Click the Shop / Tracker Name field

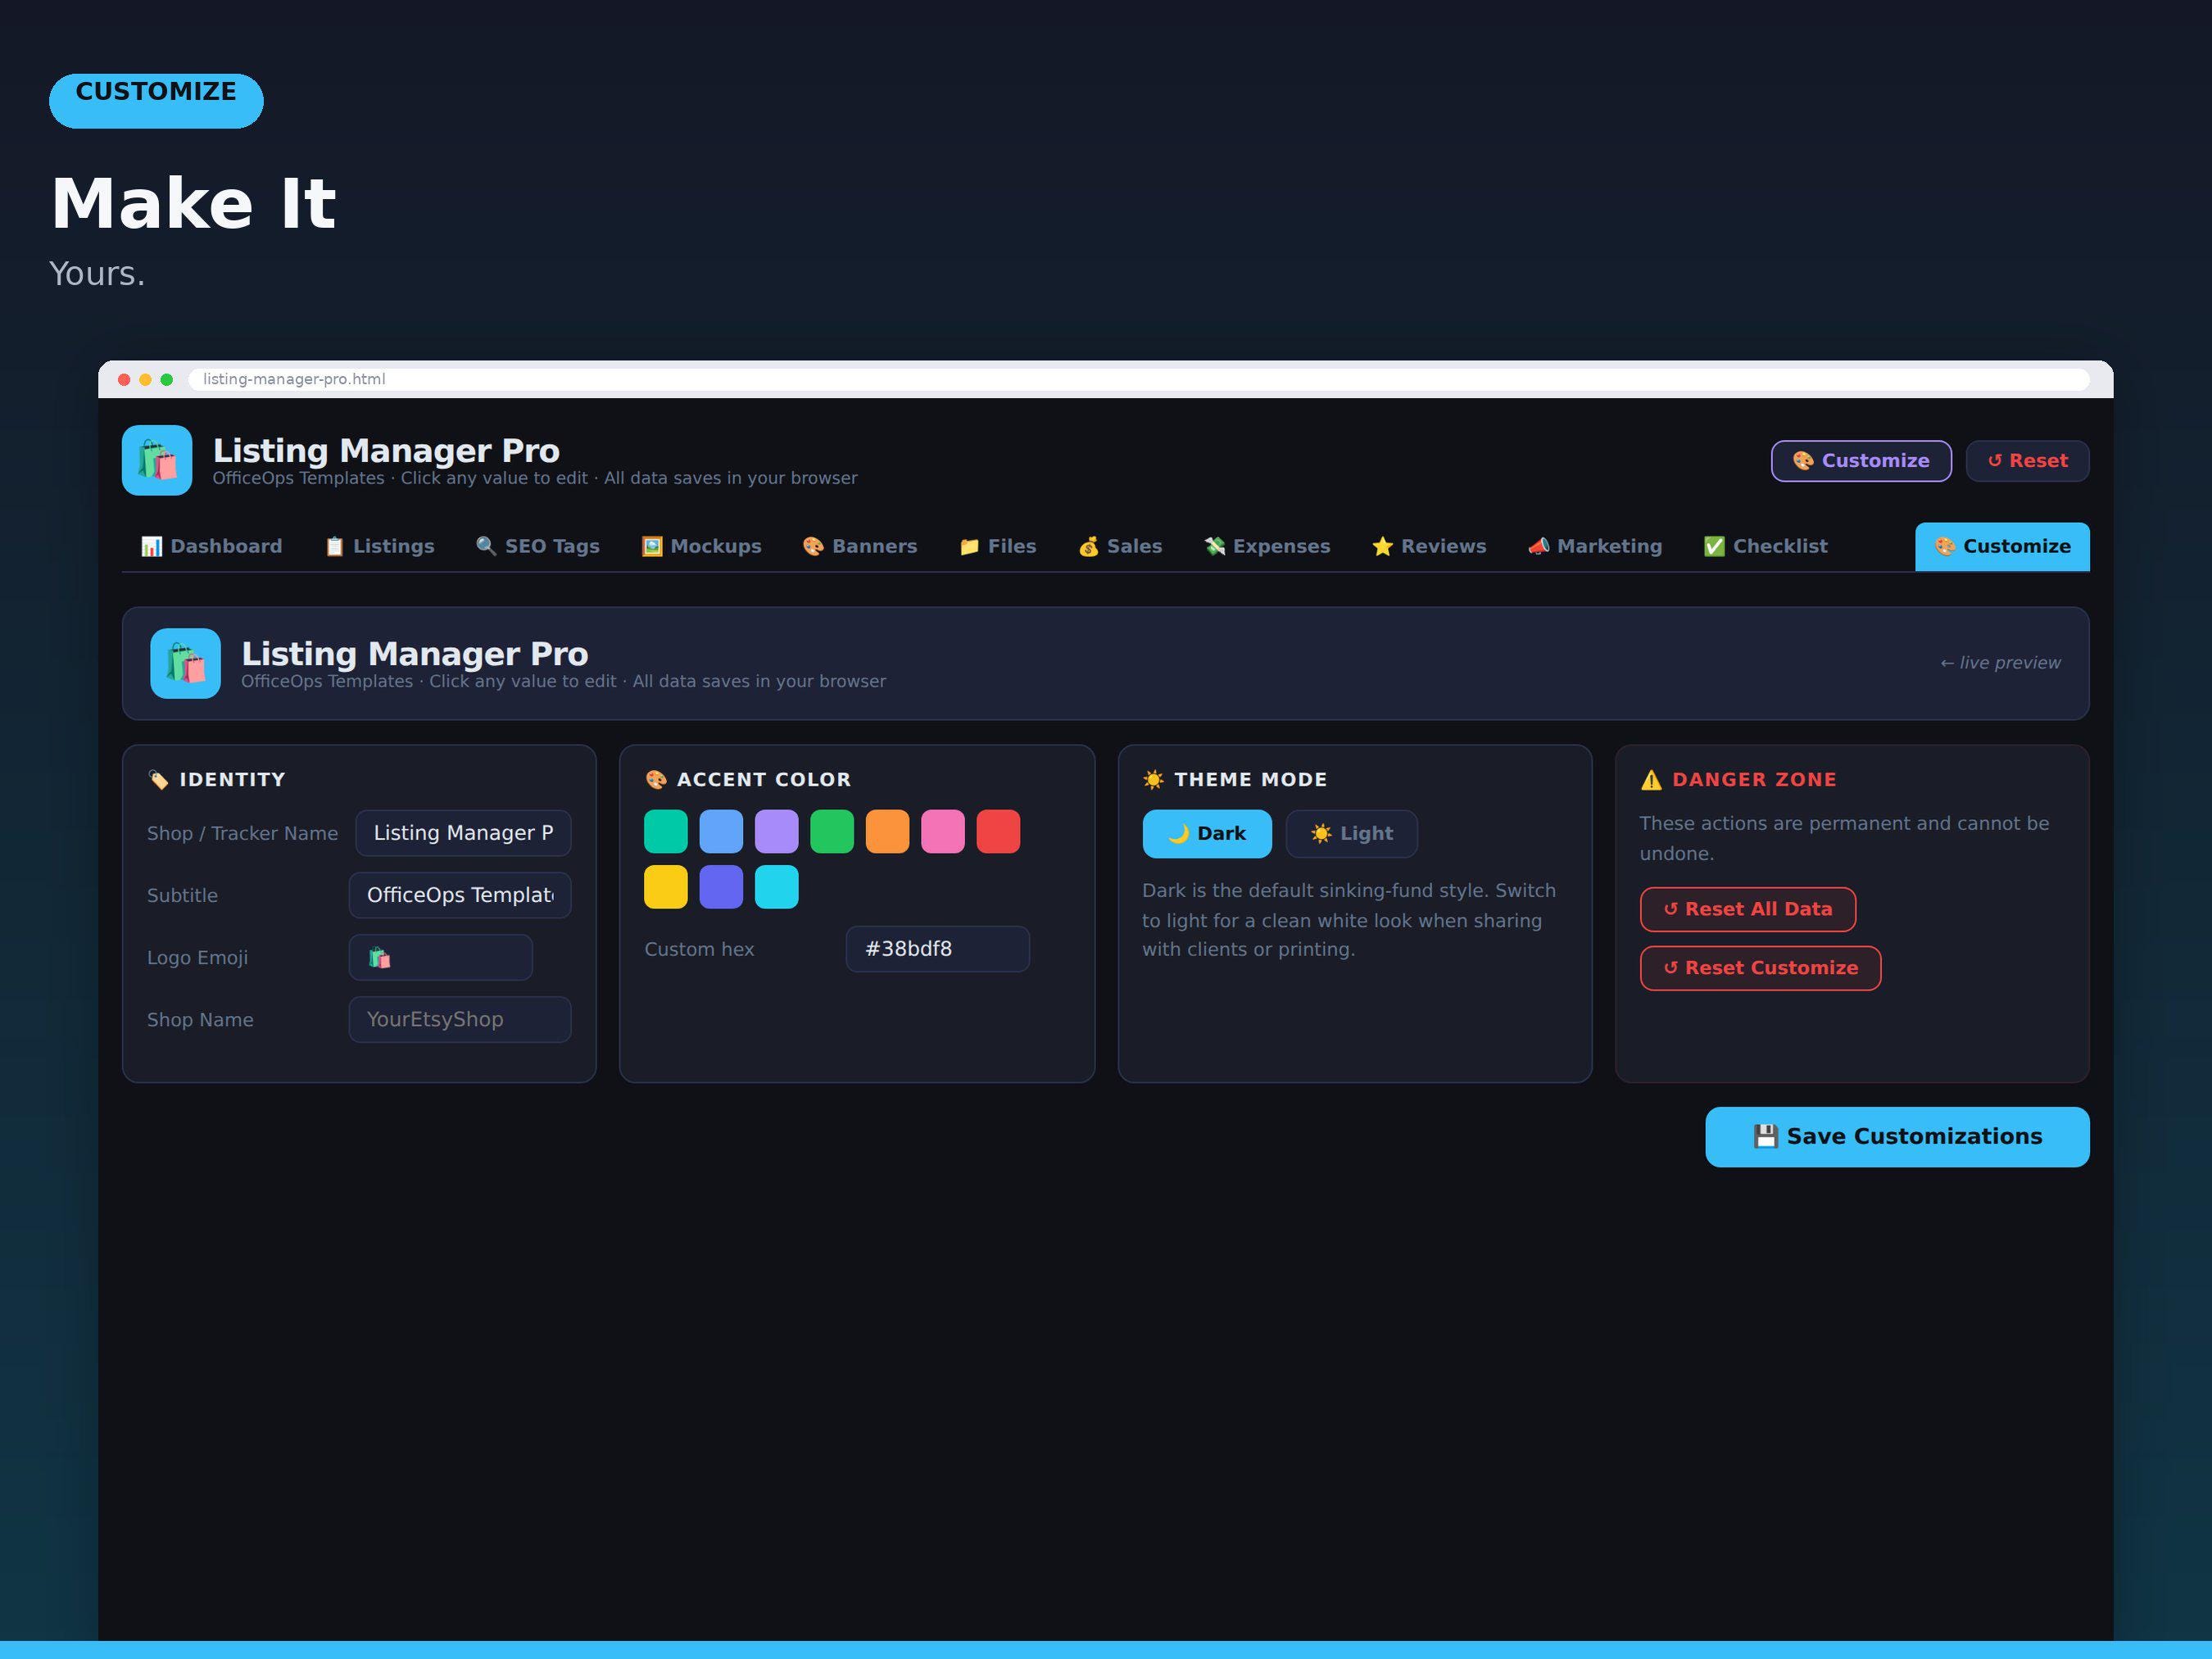coord(463,833)
